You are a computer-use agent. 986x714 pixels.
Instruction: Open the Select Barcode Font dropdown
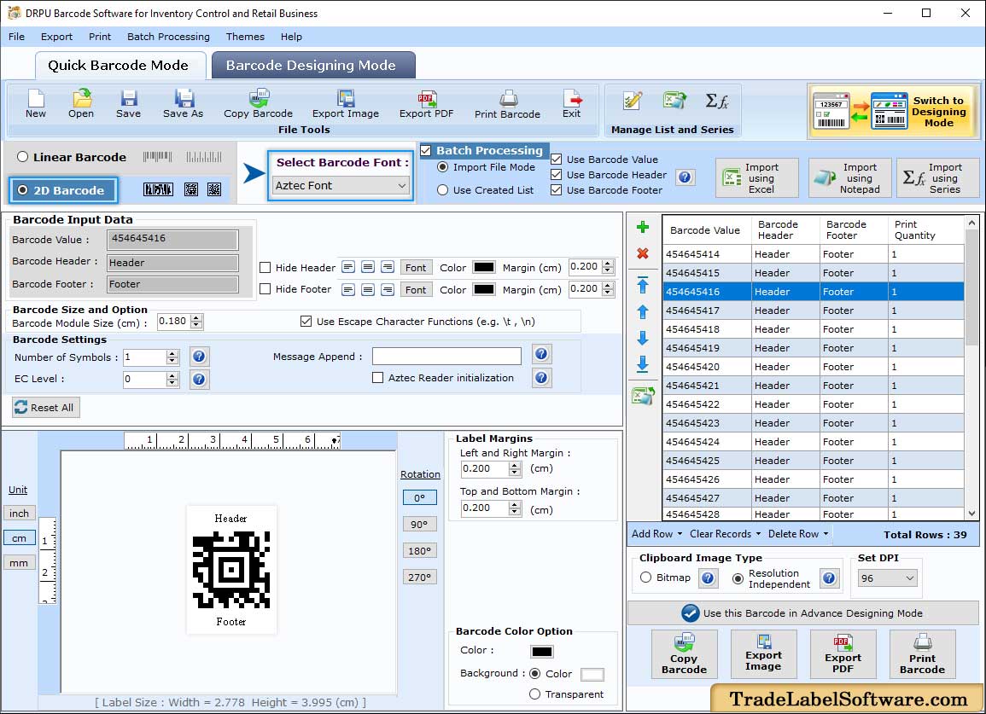pyautogui.click(x=341, y=186)
